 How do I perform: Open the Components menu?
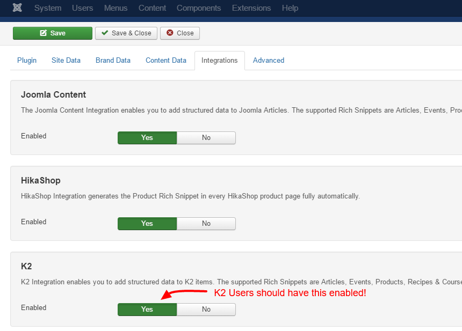[x=199, y=8]
